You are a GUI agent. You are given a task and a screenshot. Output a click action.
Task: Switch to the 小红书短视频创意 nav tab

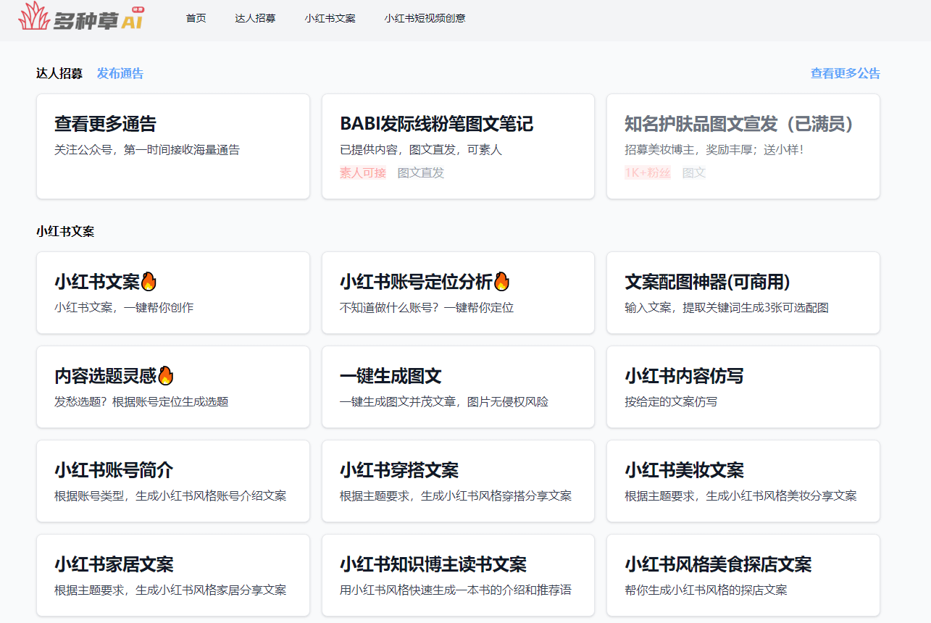point(425,19)
